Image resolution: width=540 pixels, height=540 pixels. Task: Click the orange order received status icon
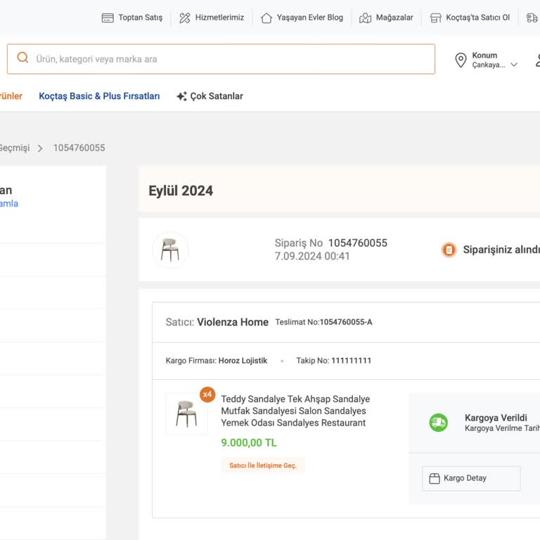(449, 250)
